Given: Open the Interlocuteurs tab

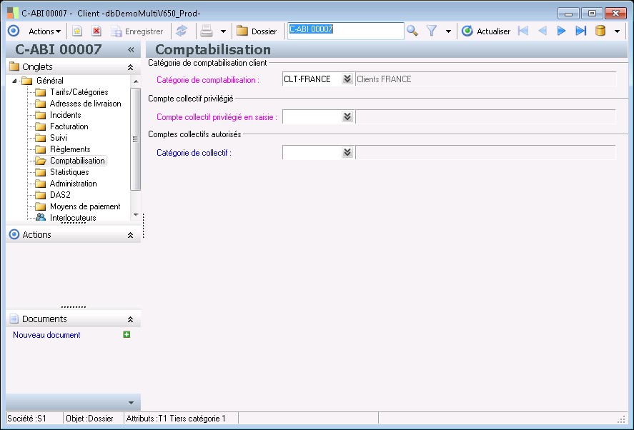Looking at the screenshot, I should tap(73, 217).
